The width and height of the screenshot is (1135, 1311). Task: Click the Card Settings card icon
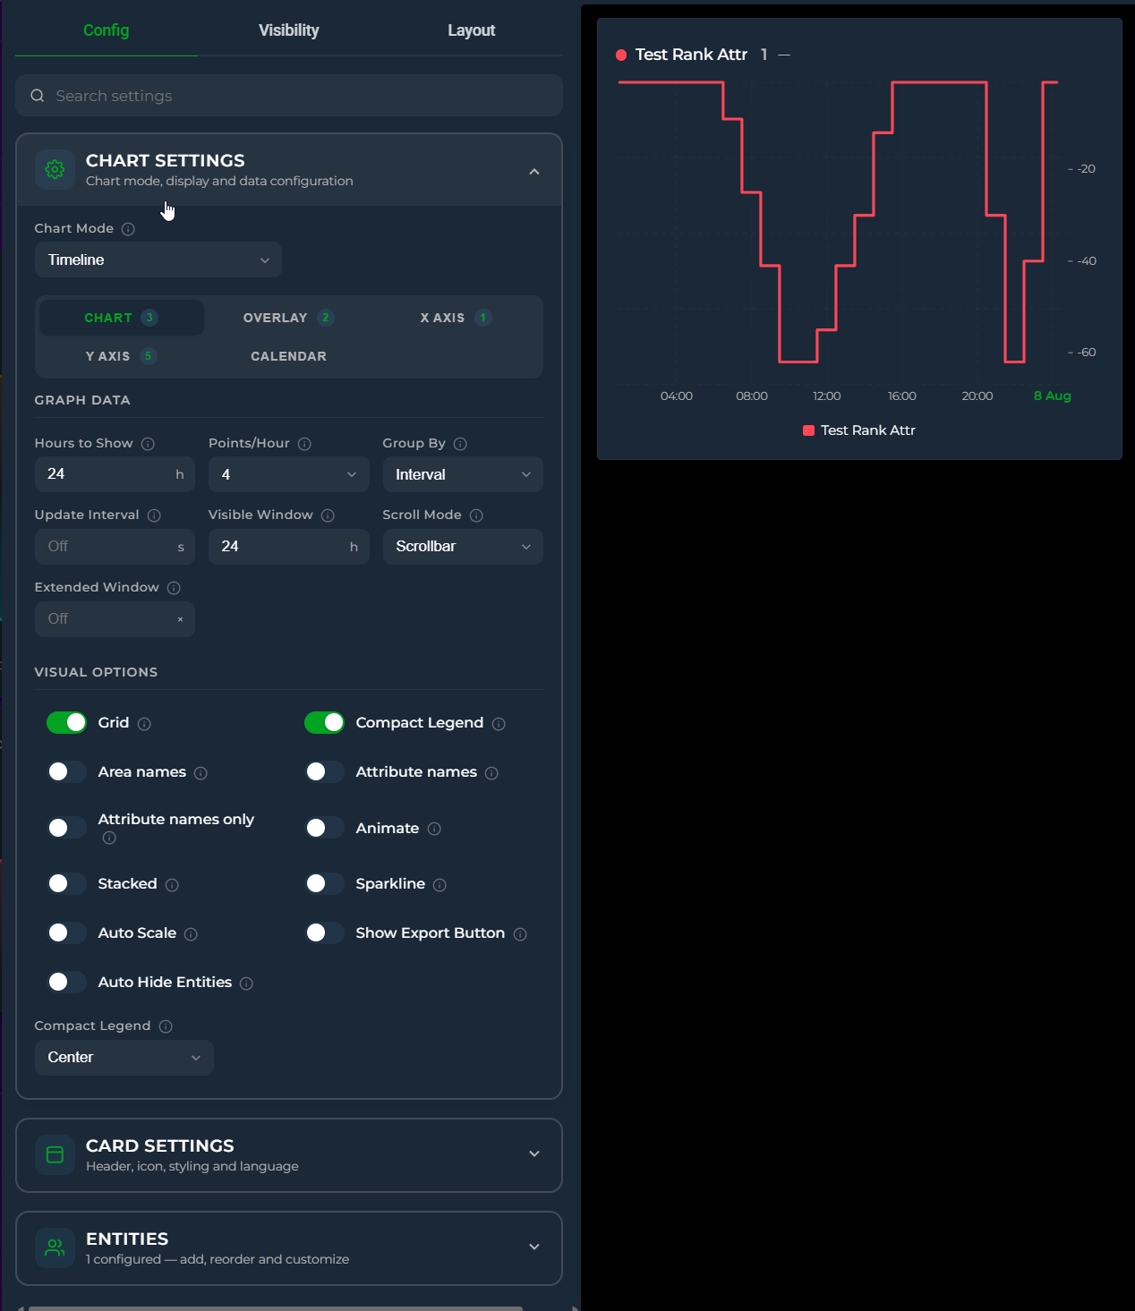55,1154
